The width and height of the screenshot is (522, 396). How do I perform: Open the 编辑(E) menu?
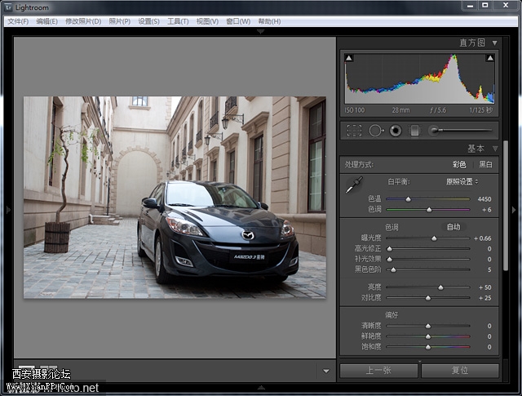coord(47,21)
